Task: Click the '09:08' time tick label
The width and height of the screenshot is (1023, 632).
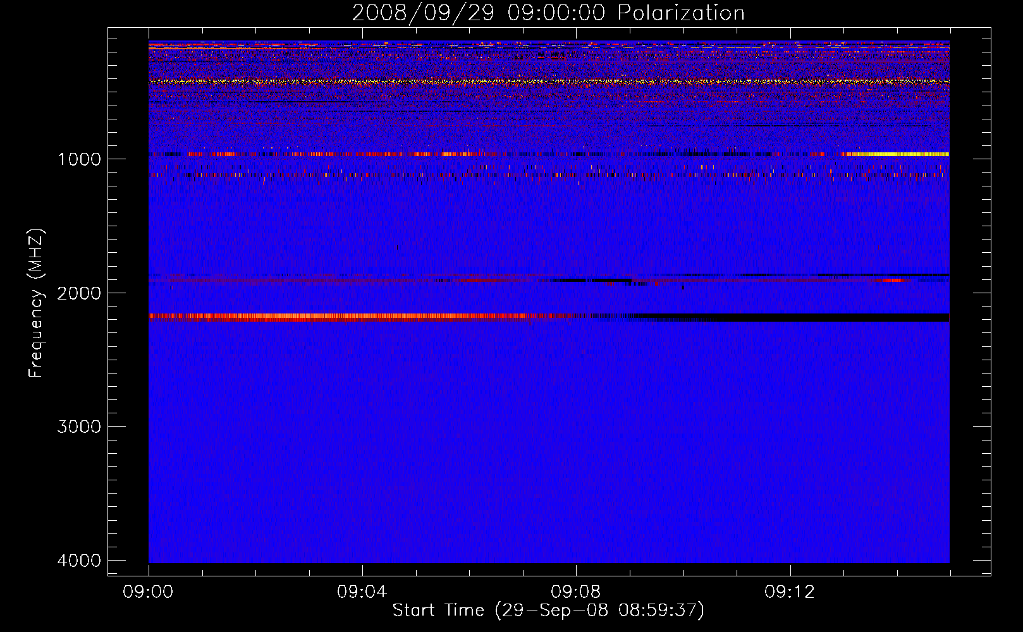Action: 576,592
